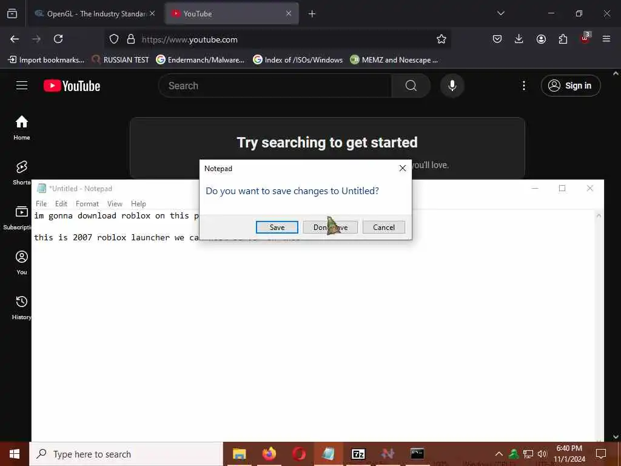The height and width of the screenshot is (466, 621).
Task: Open the You section
Action: [x=22, y=262]
